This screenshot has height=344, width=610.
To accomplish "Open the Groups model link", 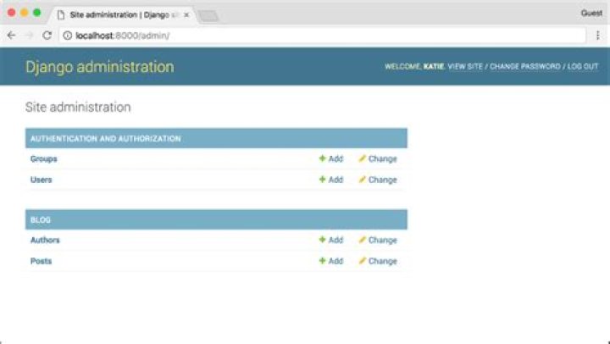I will click(x=43, y=158).
